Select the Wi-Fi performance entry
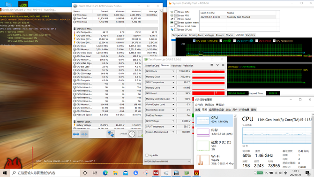 tap(214, 160)
